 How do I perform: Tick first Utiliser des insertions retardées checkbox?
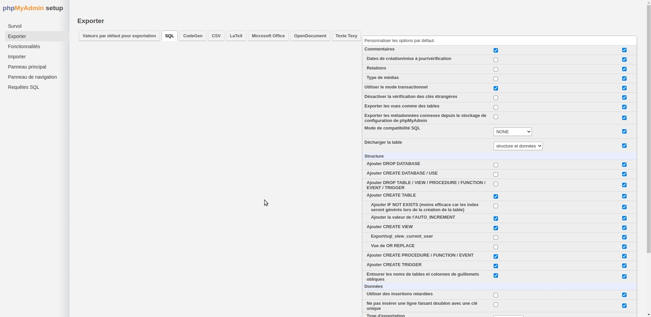click(x=496, y=295)
